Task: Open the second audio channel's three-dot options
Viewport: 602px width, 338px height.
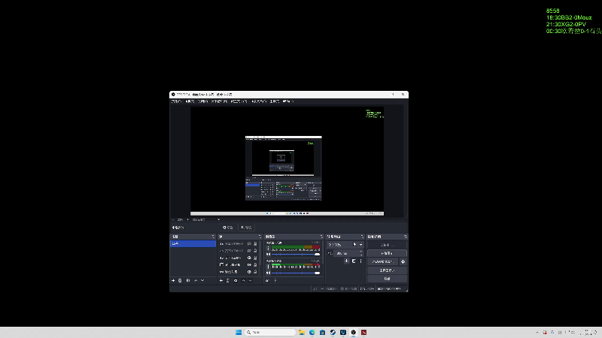Action: tap(269, 267)
